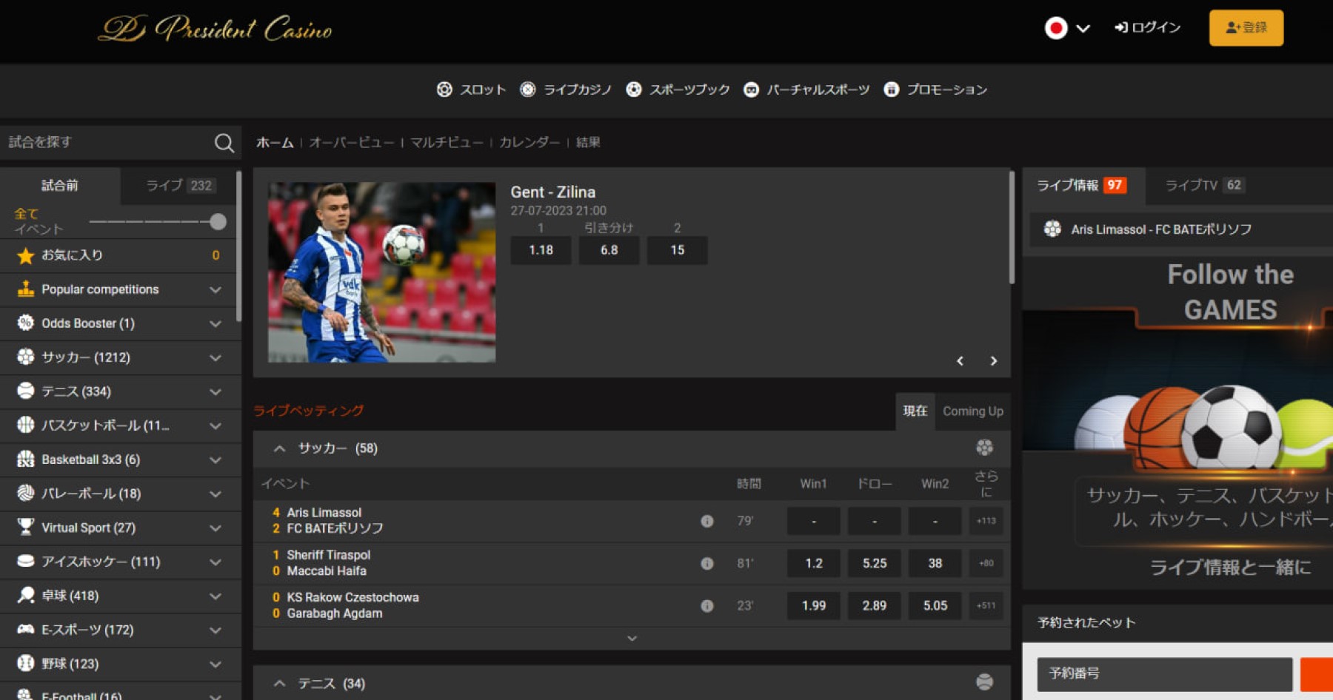This screenshot has width=1333, height=700.
Task: Switch to the 試合前 pre-match tab
Action: coord(60,185)
